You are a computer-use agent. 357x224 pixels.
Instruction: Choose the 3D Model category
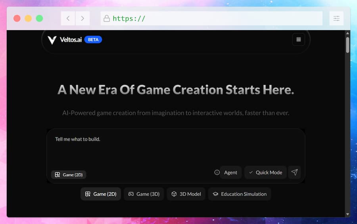coord(186,194)
